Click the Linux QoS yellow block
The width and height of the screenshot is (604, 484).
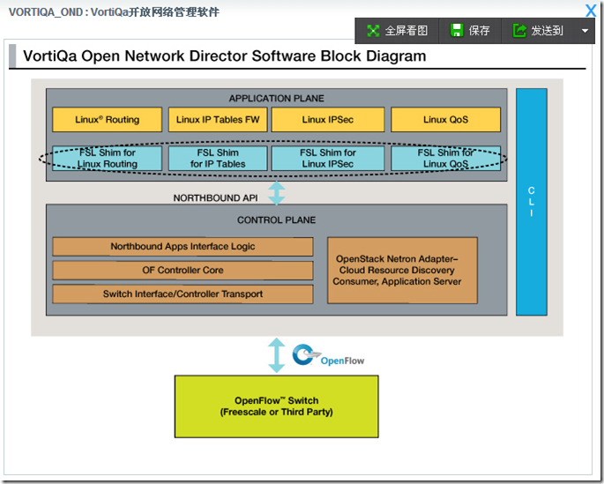pos(445,120)
